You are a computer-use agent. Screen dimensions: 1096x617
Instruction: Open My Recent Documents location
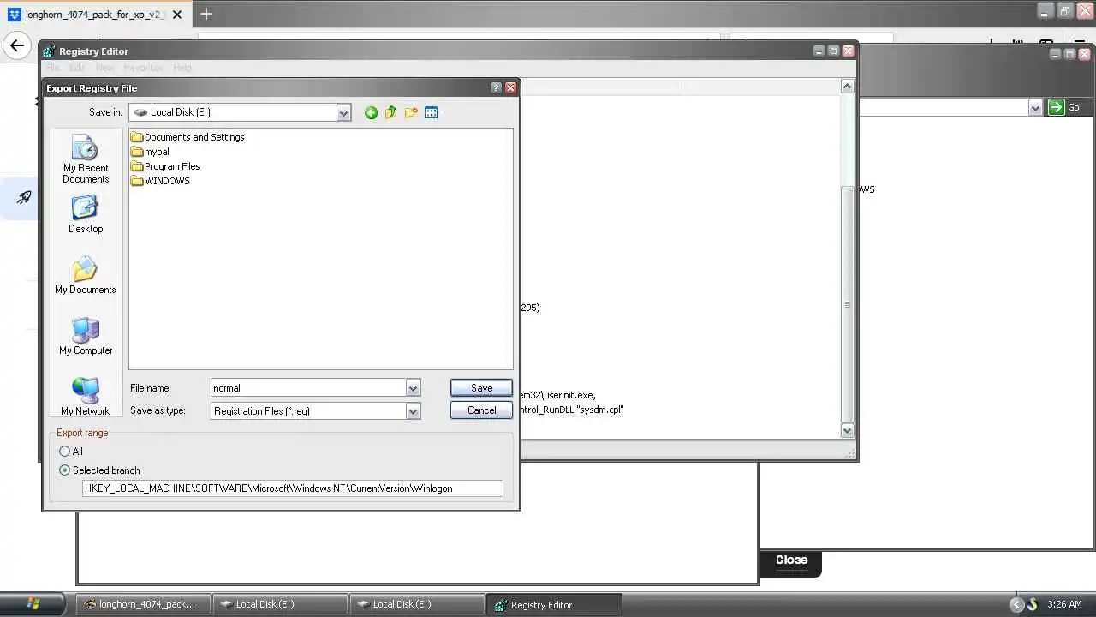[86, 159]
